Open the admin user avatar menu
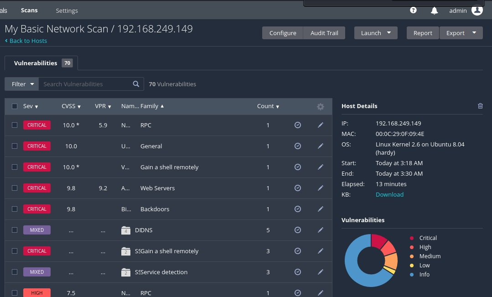Viewport: 492px width, 297px height. (477, 10)
